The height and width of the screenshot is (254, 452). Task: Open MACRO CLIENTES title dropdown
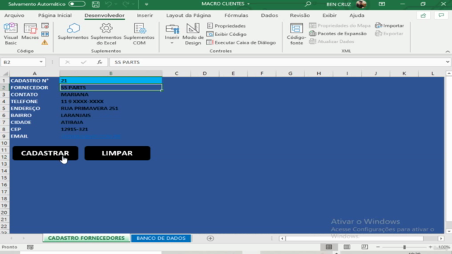(248, 4)
